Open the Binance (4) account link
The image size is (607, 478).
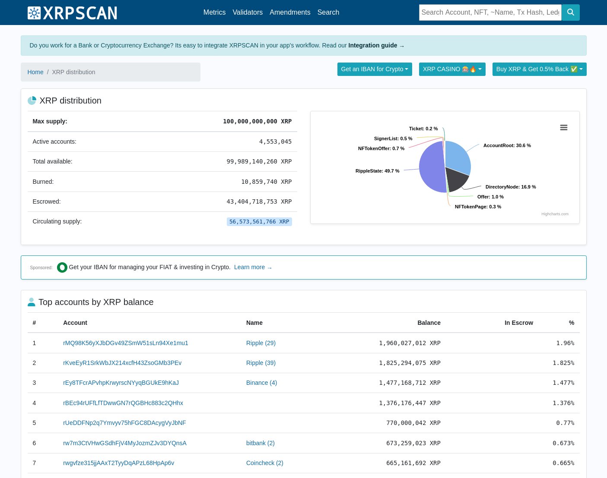coord(261,383)
